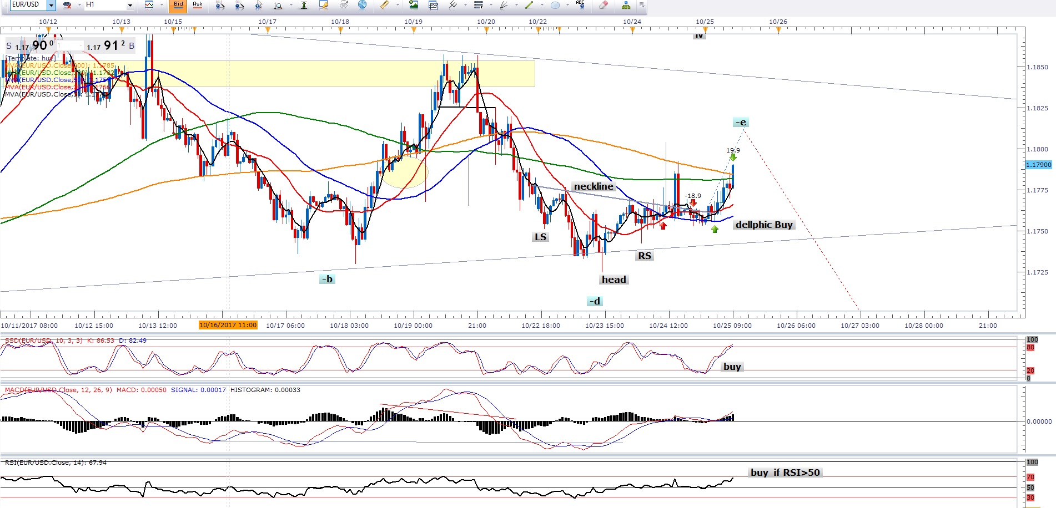Viewport: 1056px width, 508px height.
Task: Click the ABC text label tool
Action: point(580,5)
